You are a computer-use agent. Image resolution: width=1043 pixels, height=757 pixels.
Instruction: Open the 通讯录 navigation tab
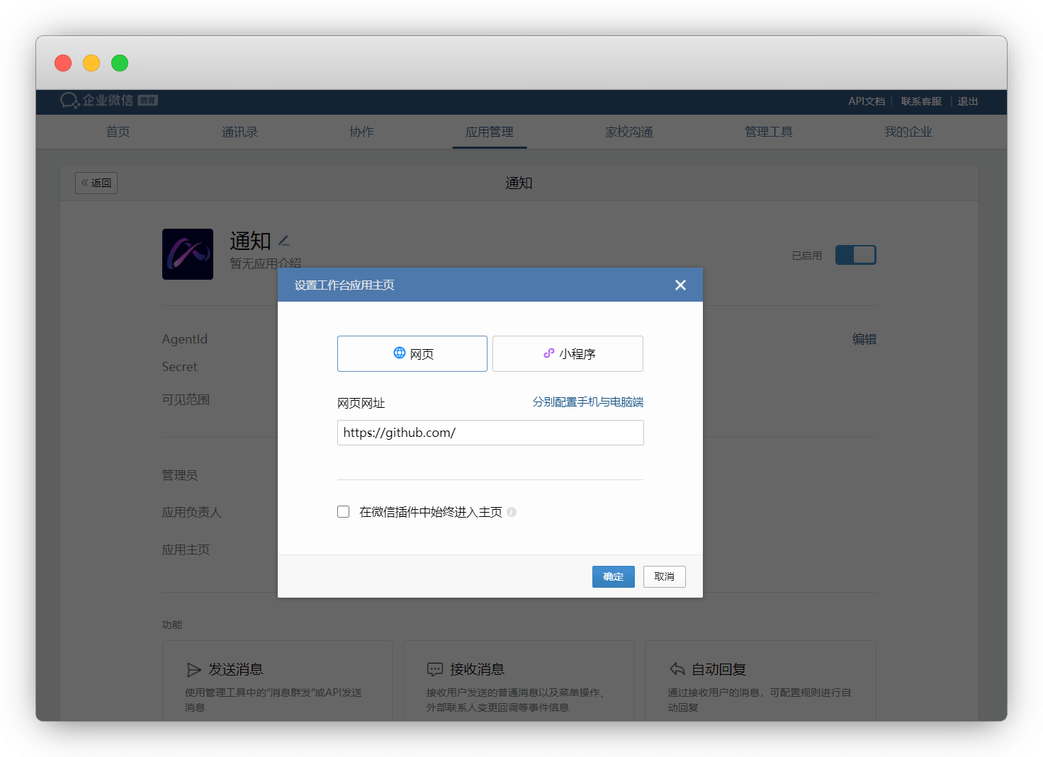[x=239, y=132]
